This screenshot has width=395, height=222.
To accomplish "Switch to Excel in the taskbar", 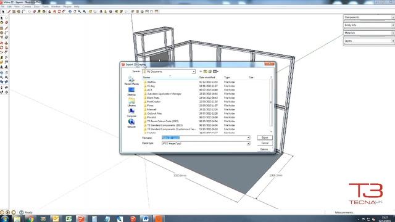I will point(69,218).
